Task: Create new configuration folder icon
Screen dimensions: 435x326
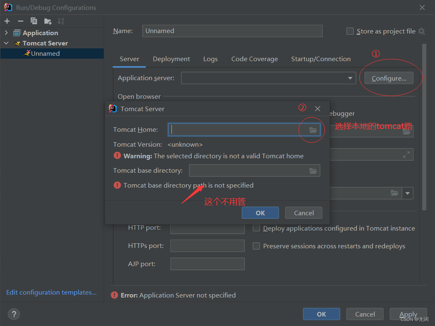Action: pos(48,21)
